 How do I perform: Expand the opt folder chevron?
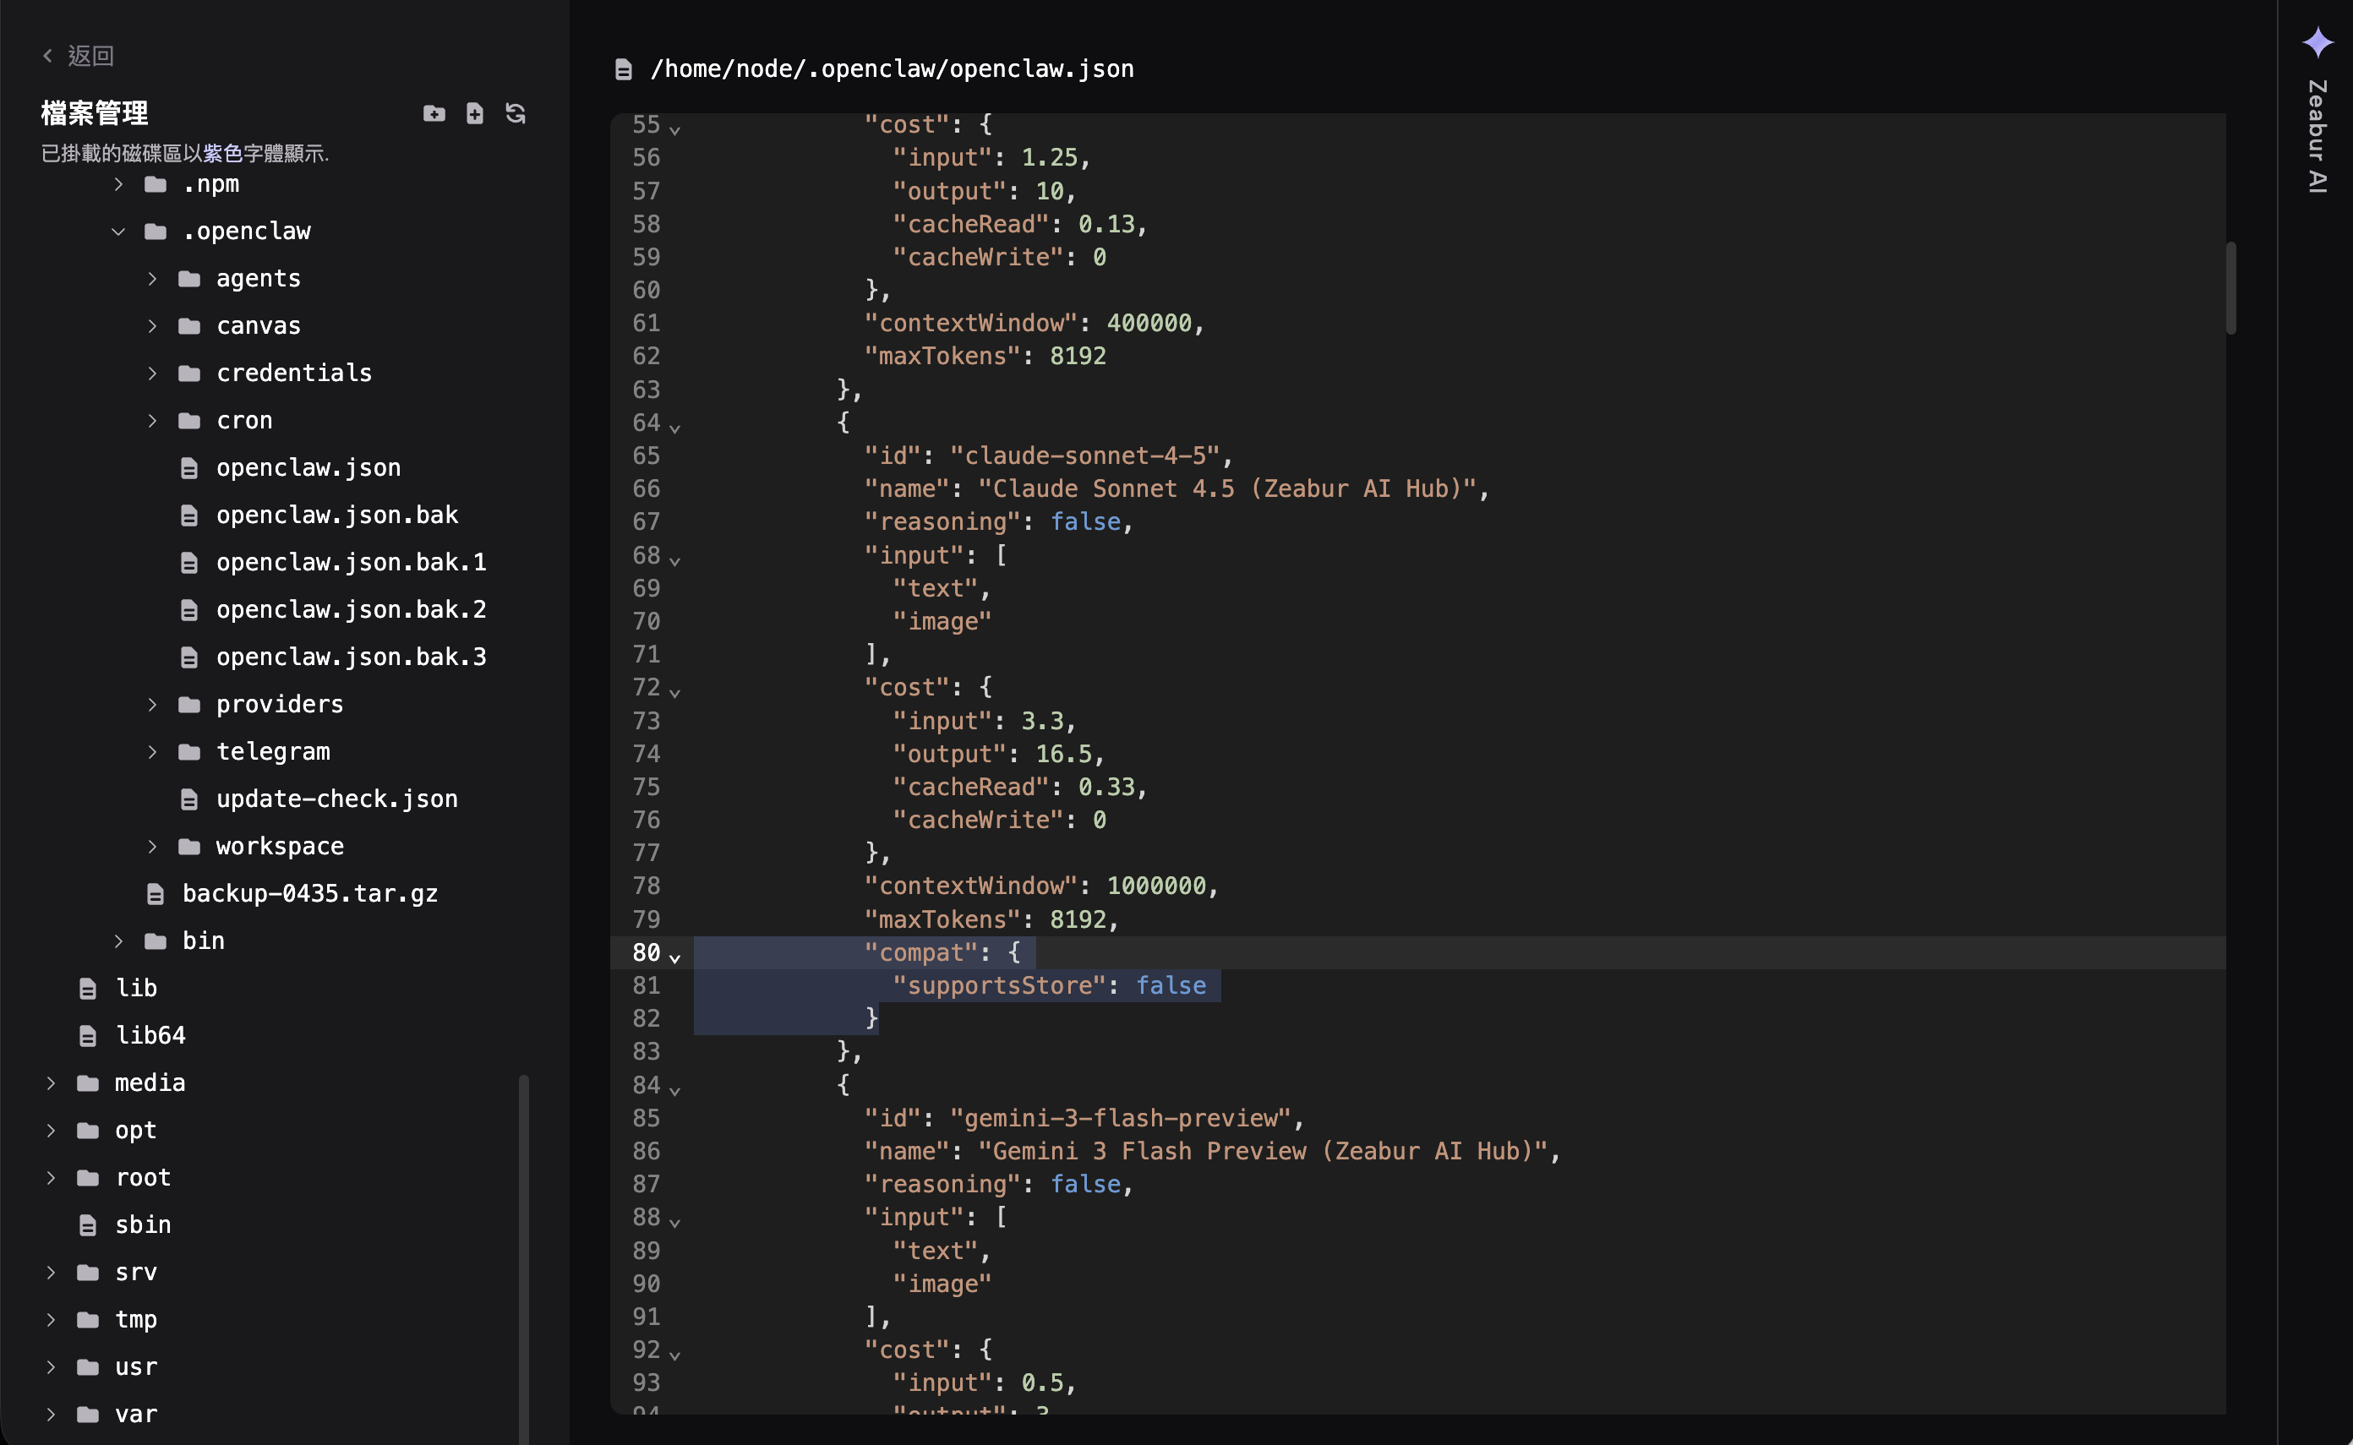click(x=51, y=1131)
